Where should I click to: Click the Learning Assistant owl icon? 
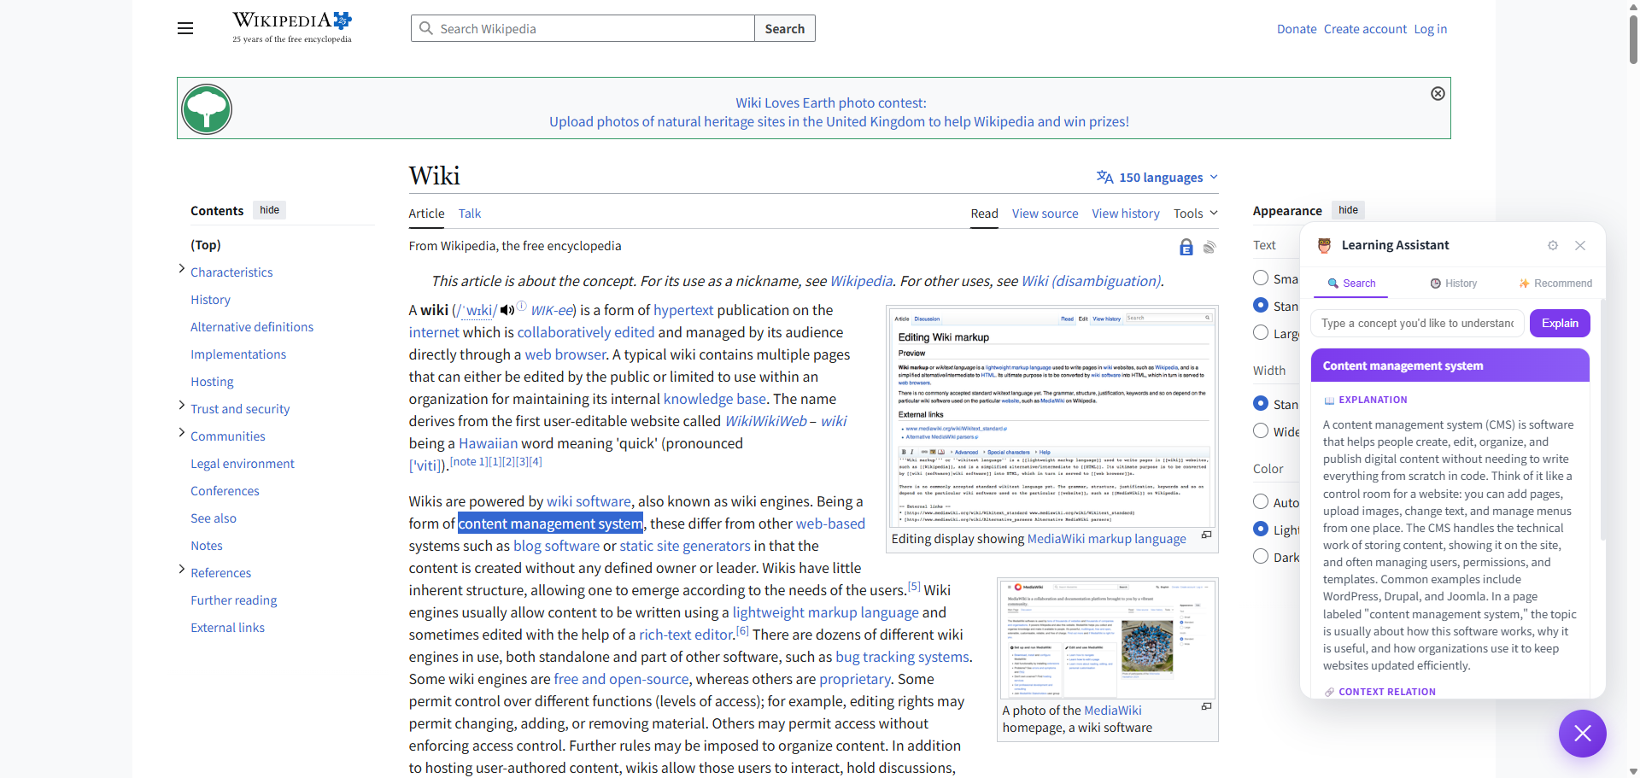point(1324,245)
